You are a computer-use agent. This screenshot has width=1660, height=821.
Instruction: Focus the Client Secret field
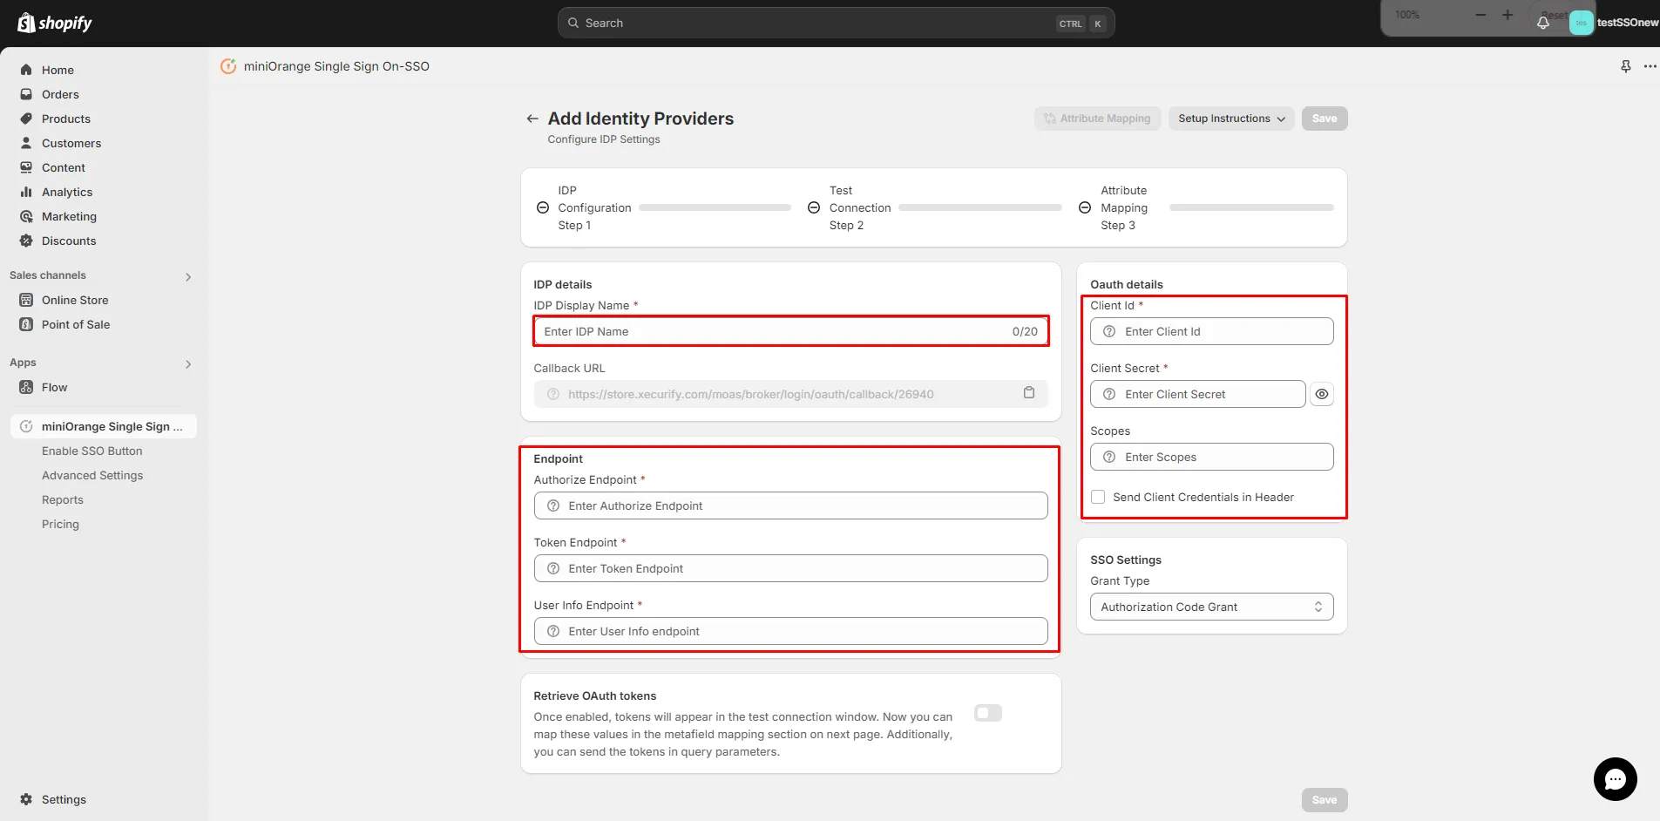coord(1198,394)
